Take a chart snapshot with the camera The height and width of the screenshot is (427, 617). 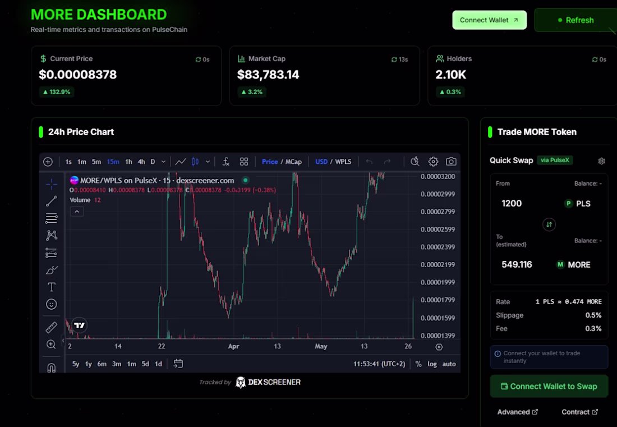[x=451, y=162]
